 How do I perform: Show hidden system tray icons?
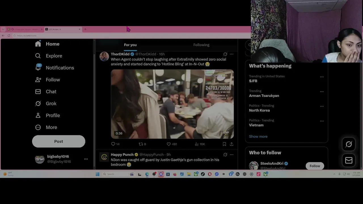pyautogui.click(x=334, y=174)
